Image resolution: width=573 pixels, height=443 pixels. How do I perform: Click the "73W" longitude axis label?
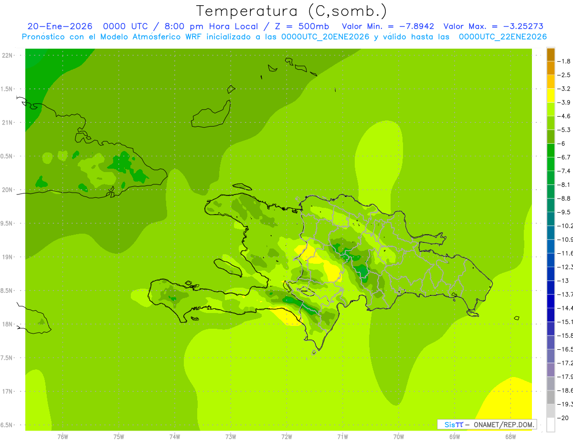tap(231, 436)
